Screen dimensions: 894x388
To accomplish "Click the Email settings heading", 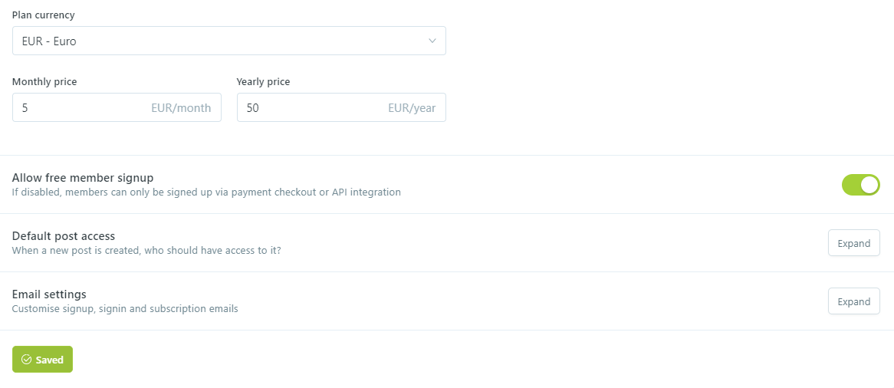I will point(49,294).
